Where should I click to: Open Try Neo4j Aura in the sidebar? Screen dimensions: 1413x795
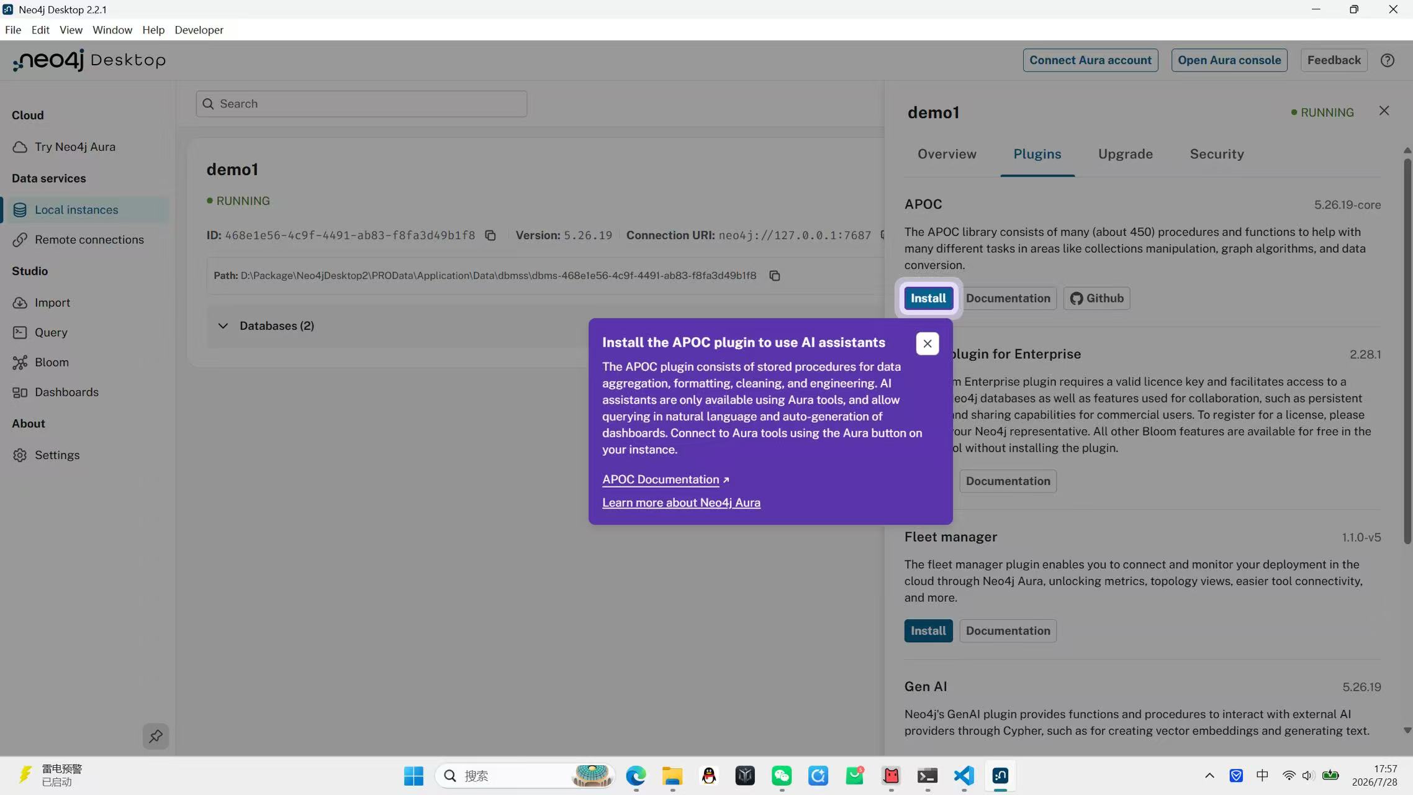(x=74, y=147)
